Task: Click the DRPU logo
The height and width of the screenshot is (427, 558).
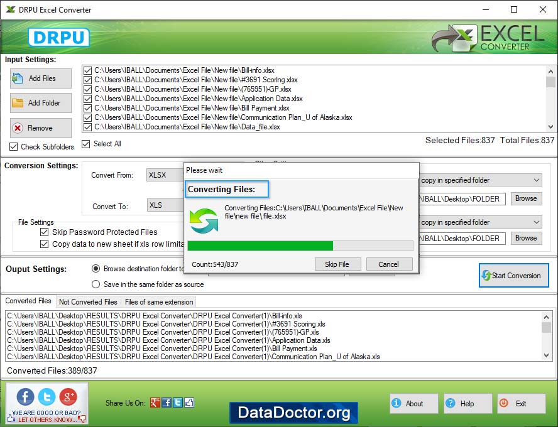Action: (x=58, y=37)
